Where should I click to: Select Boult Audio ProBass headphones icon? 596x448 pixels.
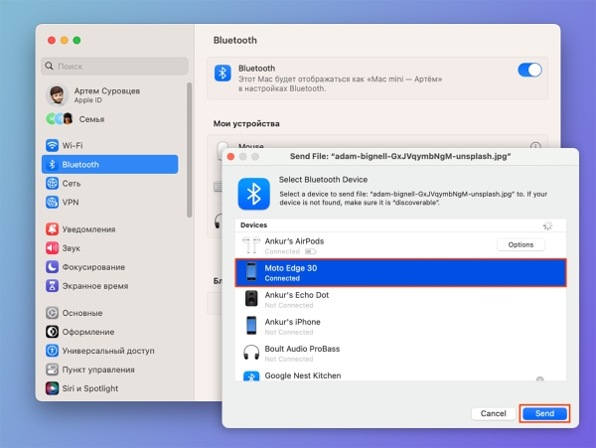click(251, 353)
